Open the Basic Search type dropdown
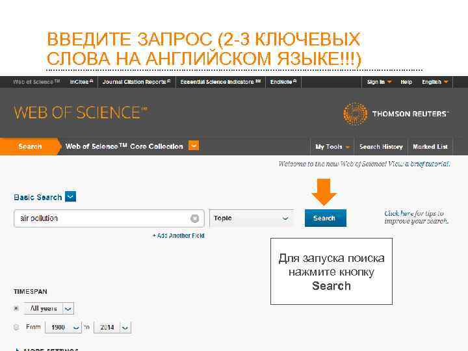The image size is (468, 351). [70, 197]
